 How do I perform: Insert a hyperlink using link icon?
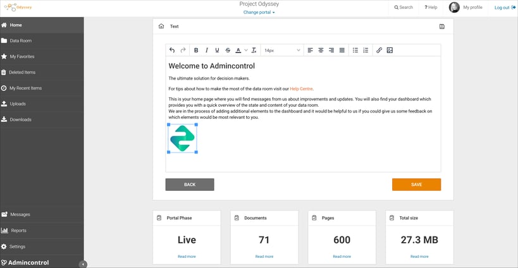pos(379,50)
